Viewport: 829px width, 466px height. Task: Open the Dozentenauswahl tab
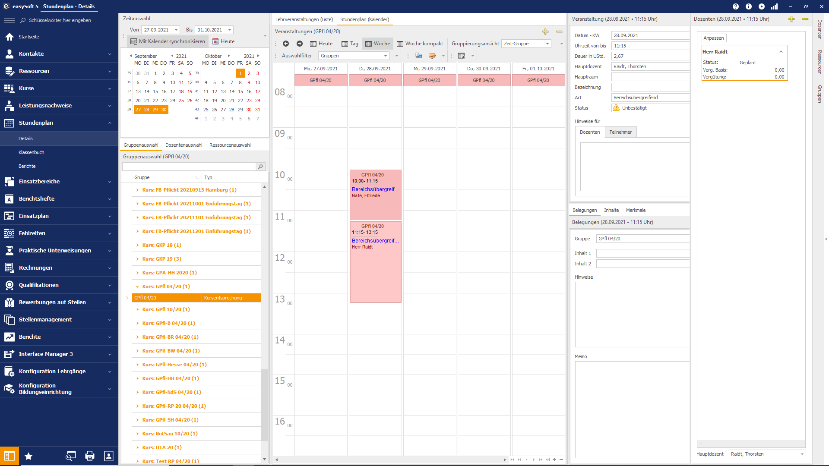click(184, 145)
